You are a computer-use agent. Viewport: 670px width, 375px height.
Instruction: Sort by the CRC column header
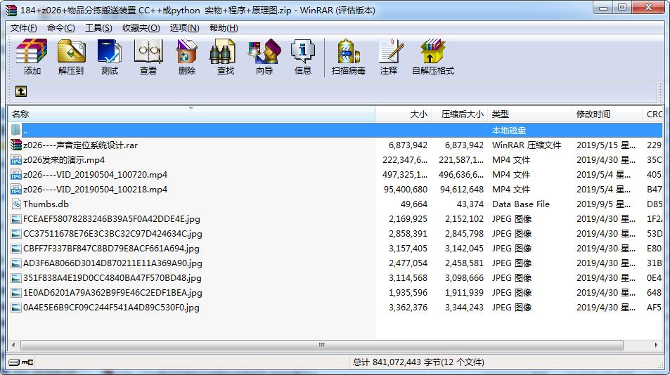(x=652, y=114)
